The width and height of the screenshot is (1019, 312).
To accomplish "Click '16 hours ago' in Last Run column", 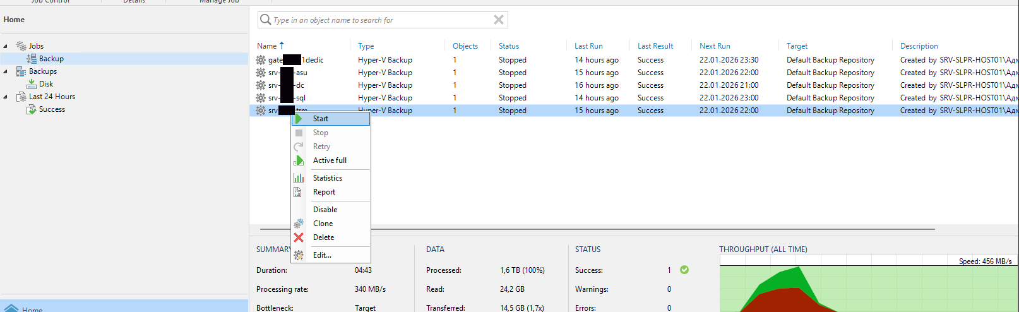I will 597,85.
